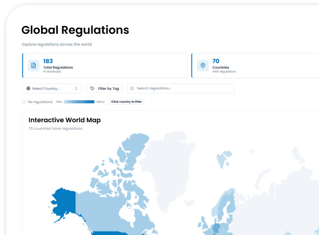Click the 'With regulations' caption
The height and width of the screenshot is (235, 319).
point(224,72)
